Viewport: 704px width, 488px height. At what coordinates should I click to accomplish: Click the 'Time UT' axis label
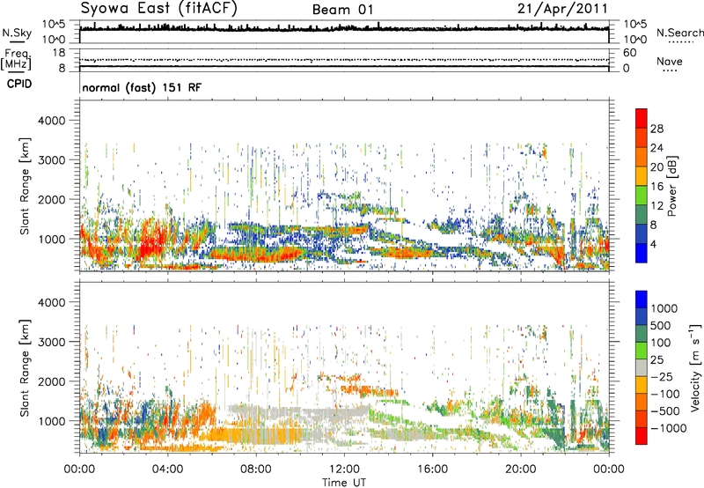344,482
